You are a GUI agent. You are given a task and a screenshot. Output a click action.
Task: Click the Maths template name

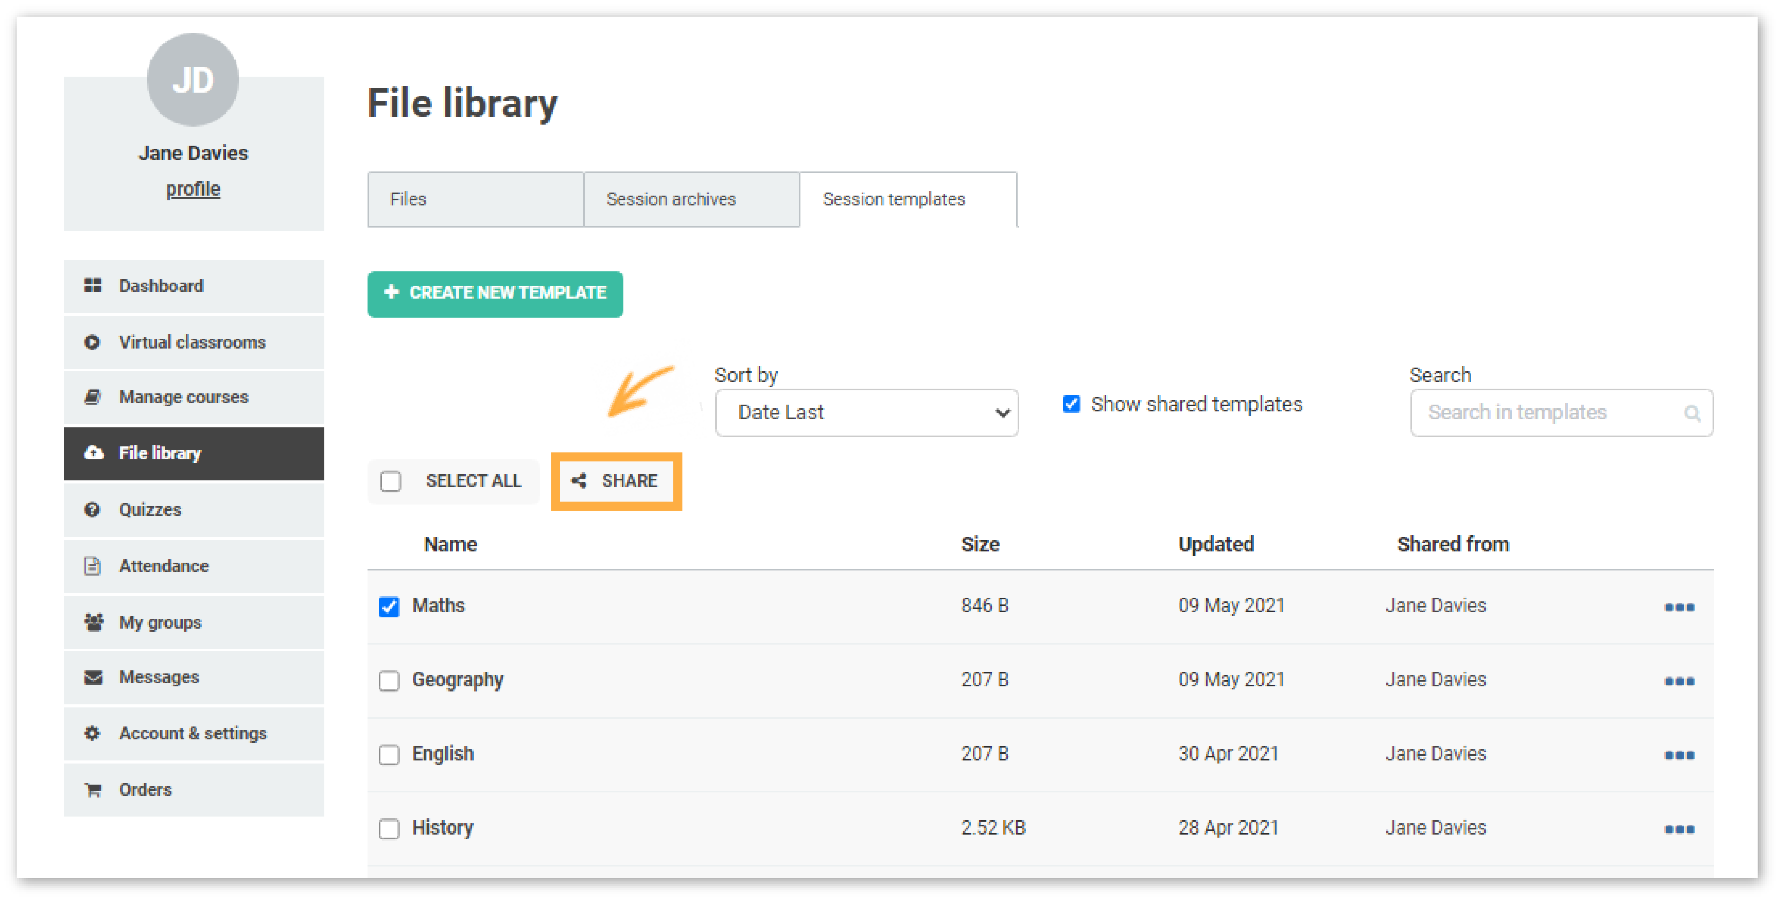438,605
